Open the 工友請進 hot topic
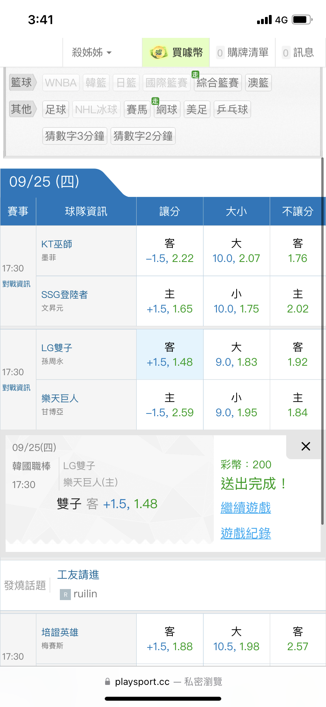This screenshot has width=326, height=707. [x=78, y=575]
